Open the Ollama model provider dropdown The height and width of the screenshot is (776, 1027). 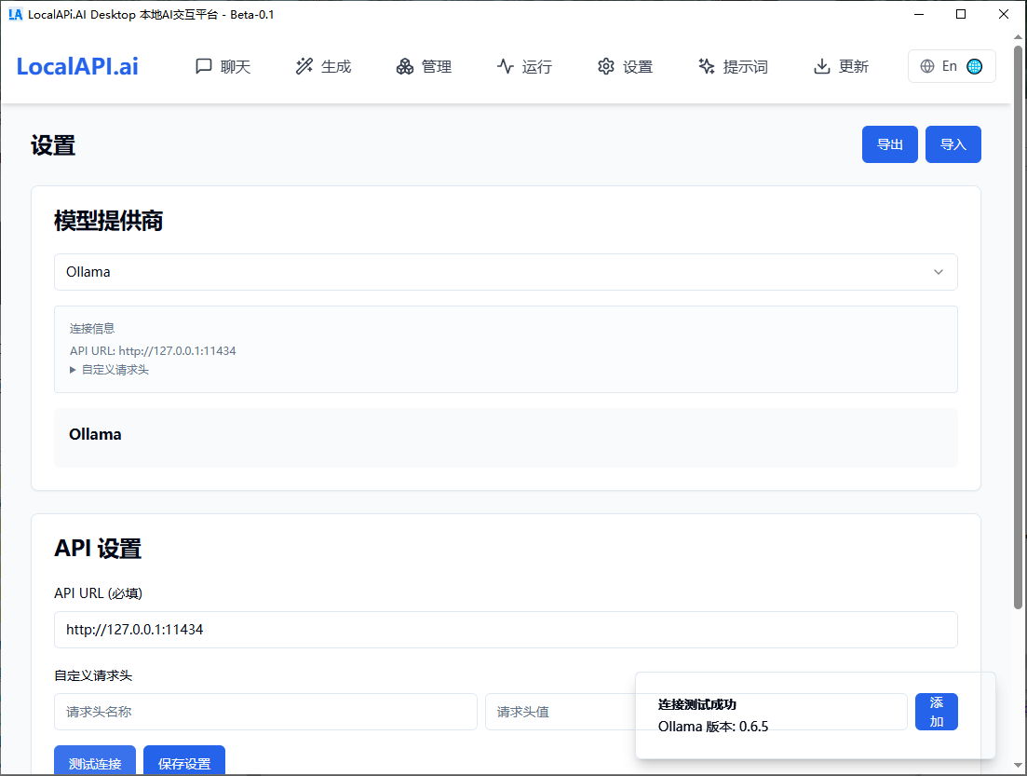(506, 272)
